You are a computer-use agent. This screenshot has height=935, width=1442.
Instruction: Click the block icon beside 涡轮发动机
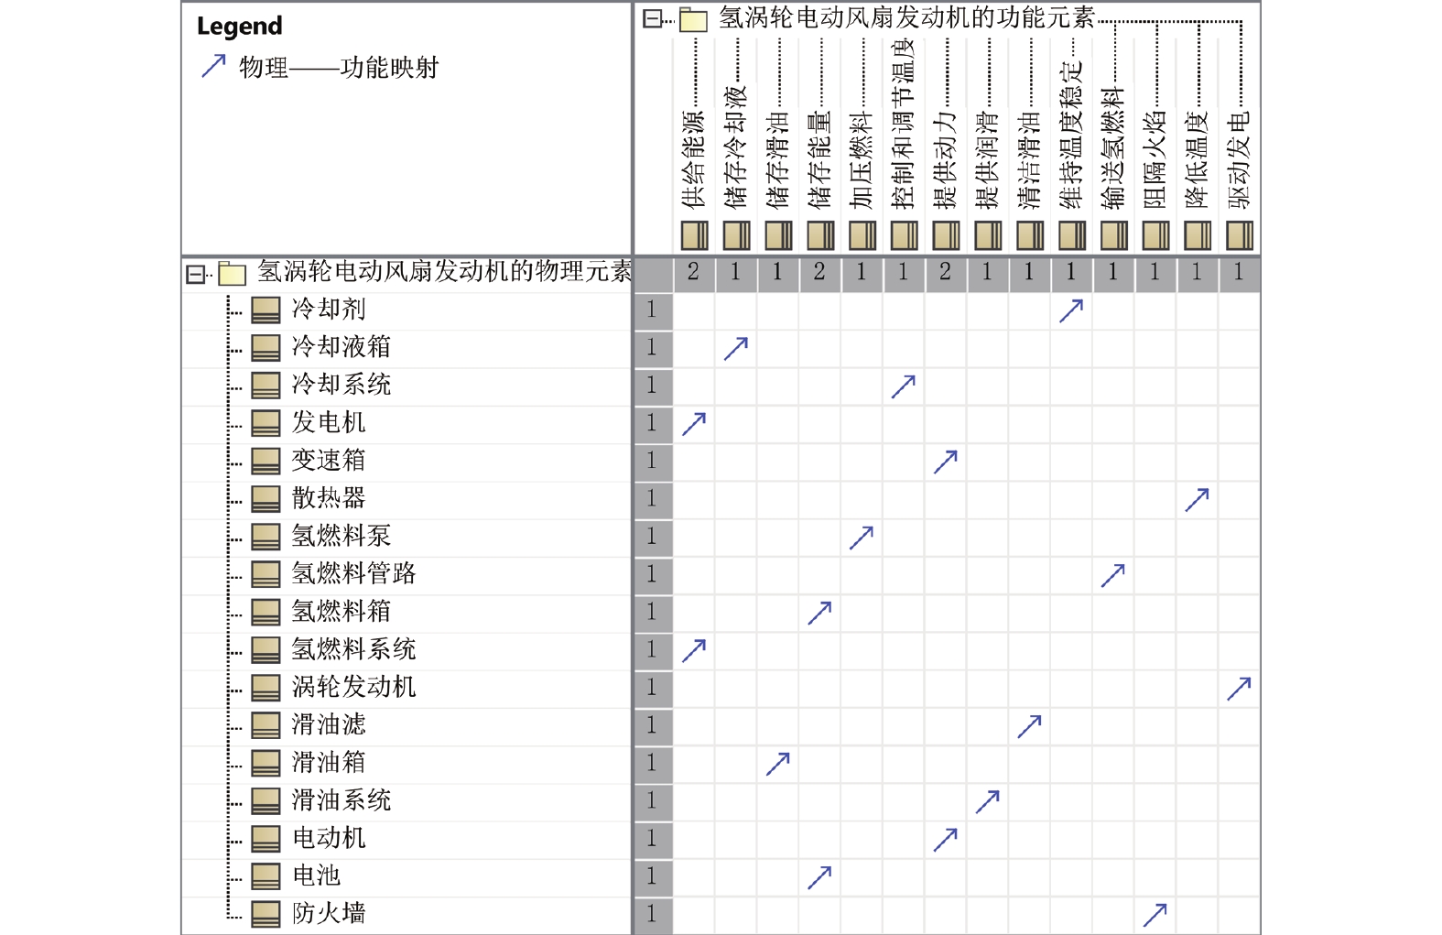266,688
